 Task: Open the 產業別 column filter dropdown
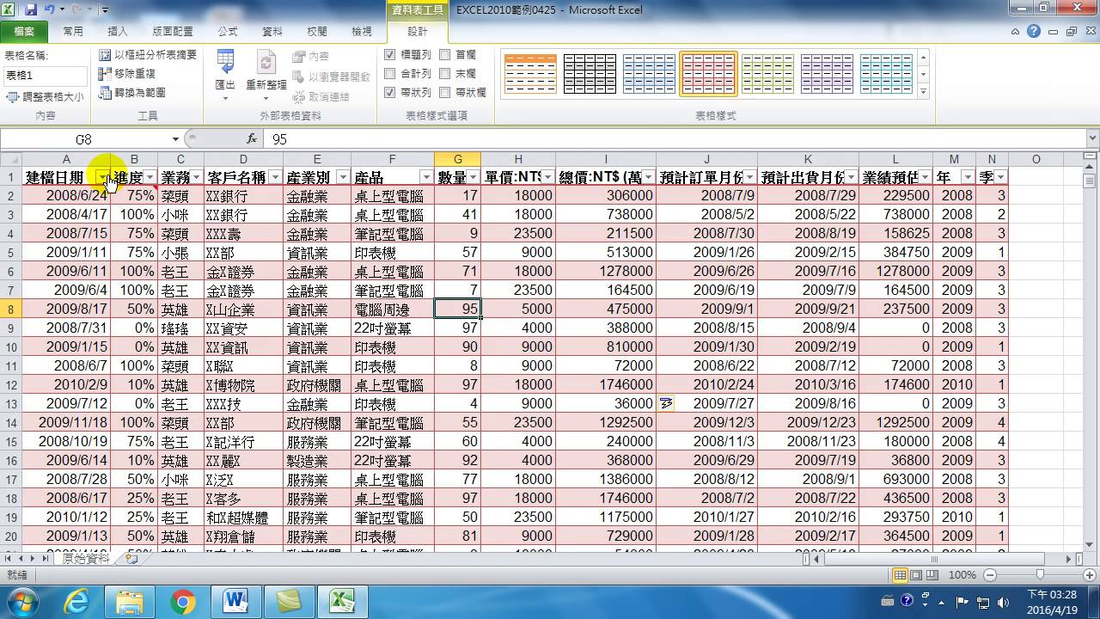point(342,177)
